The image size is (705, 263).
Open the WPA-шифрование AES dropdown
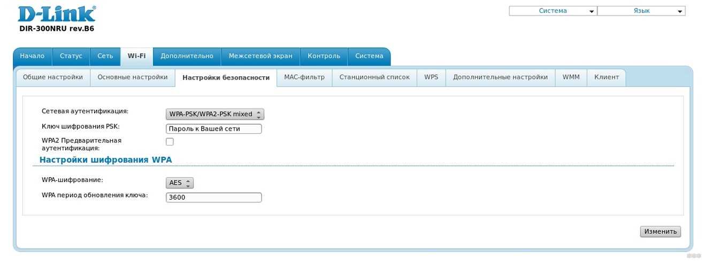(180, 183)
